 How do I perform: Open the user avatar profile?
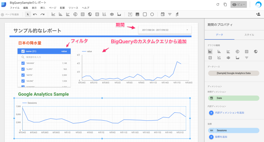[x=258, y=5]
